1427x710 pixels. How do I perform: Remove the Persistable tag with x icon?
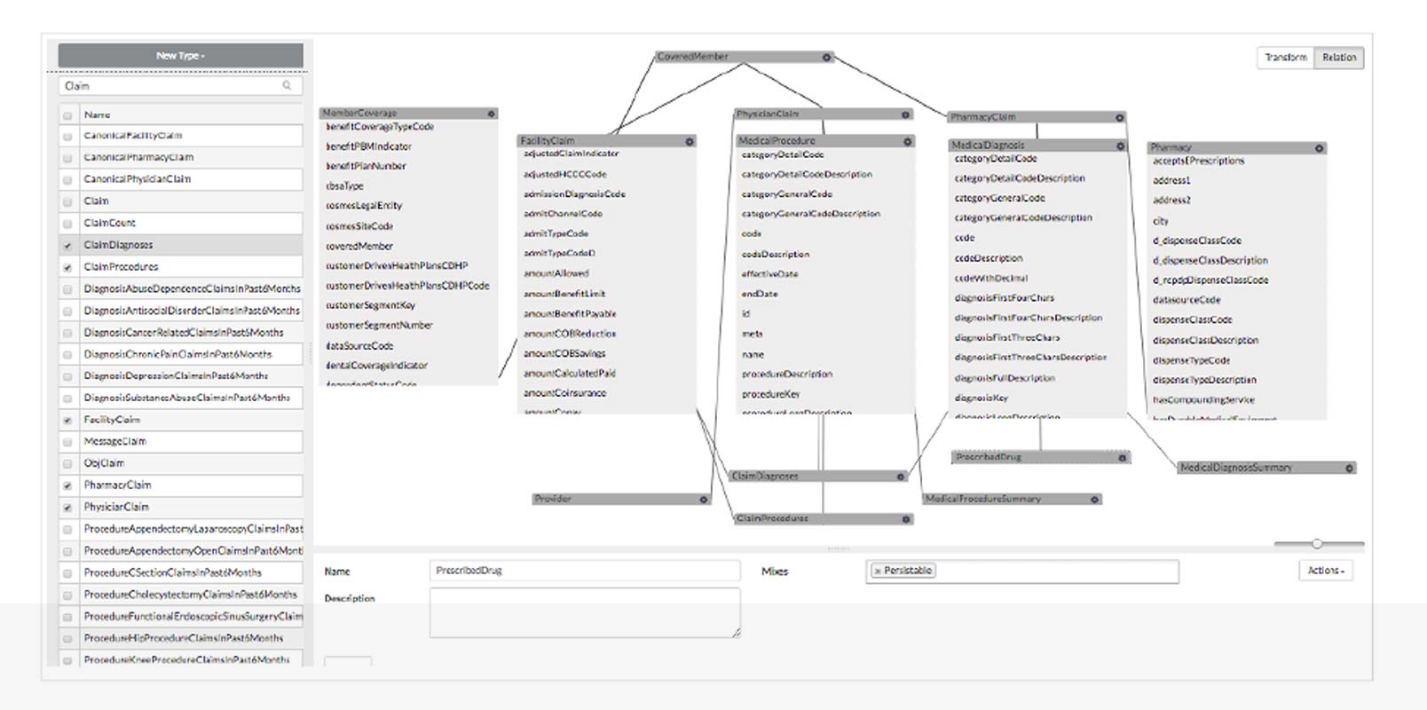point(878,572)
